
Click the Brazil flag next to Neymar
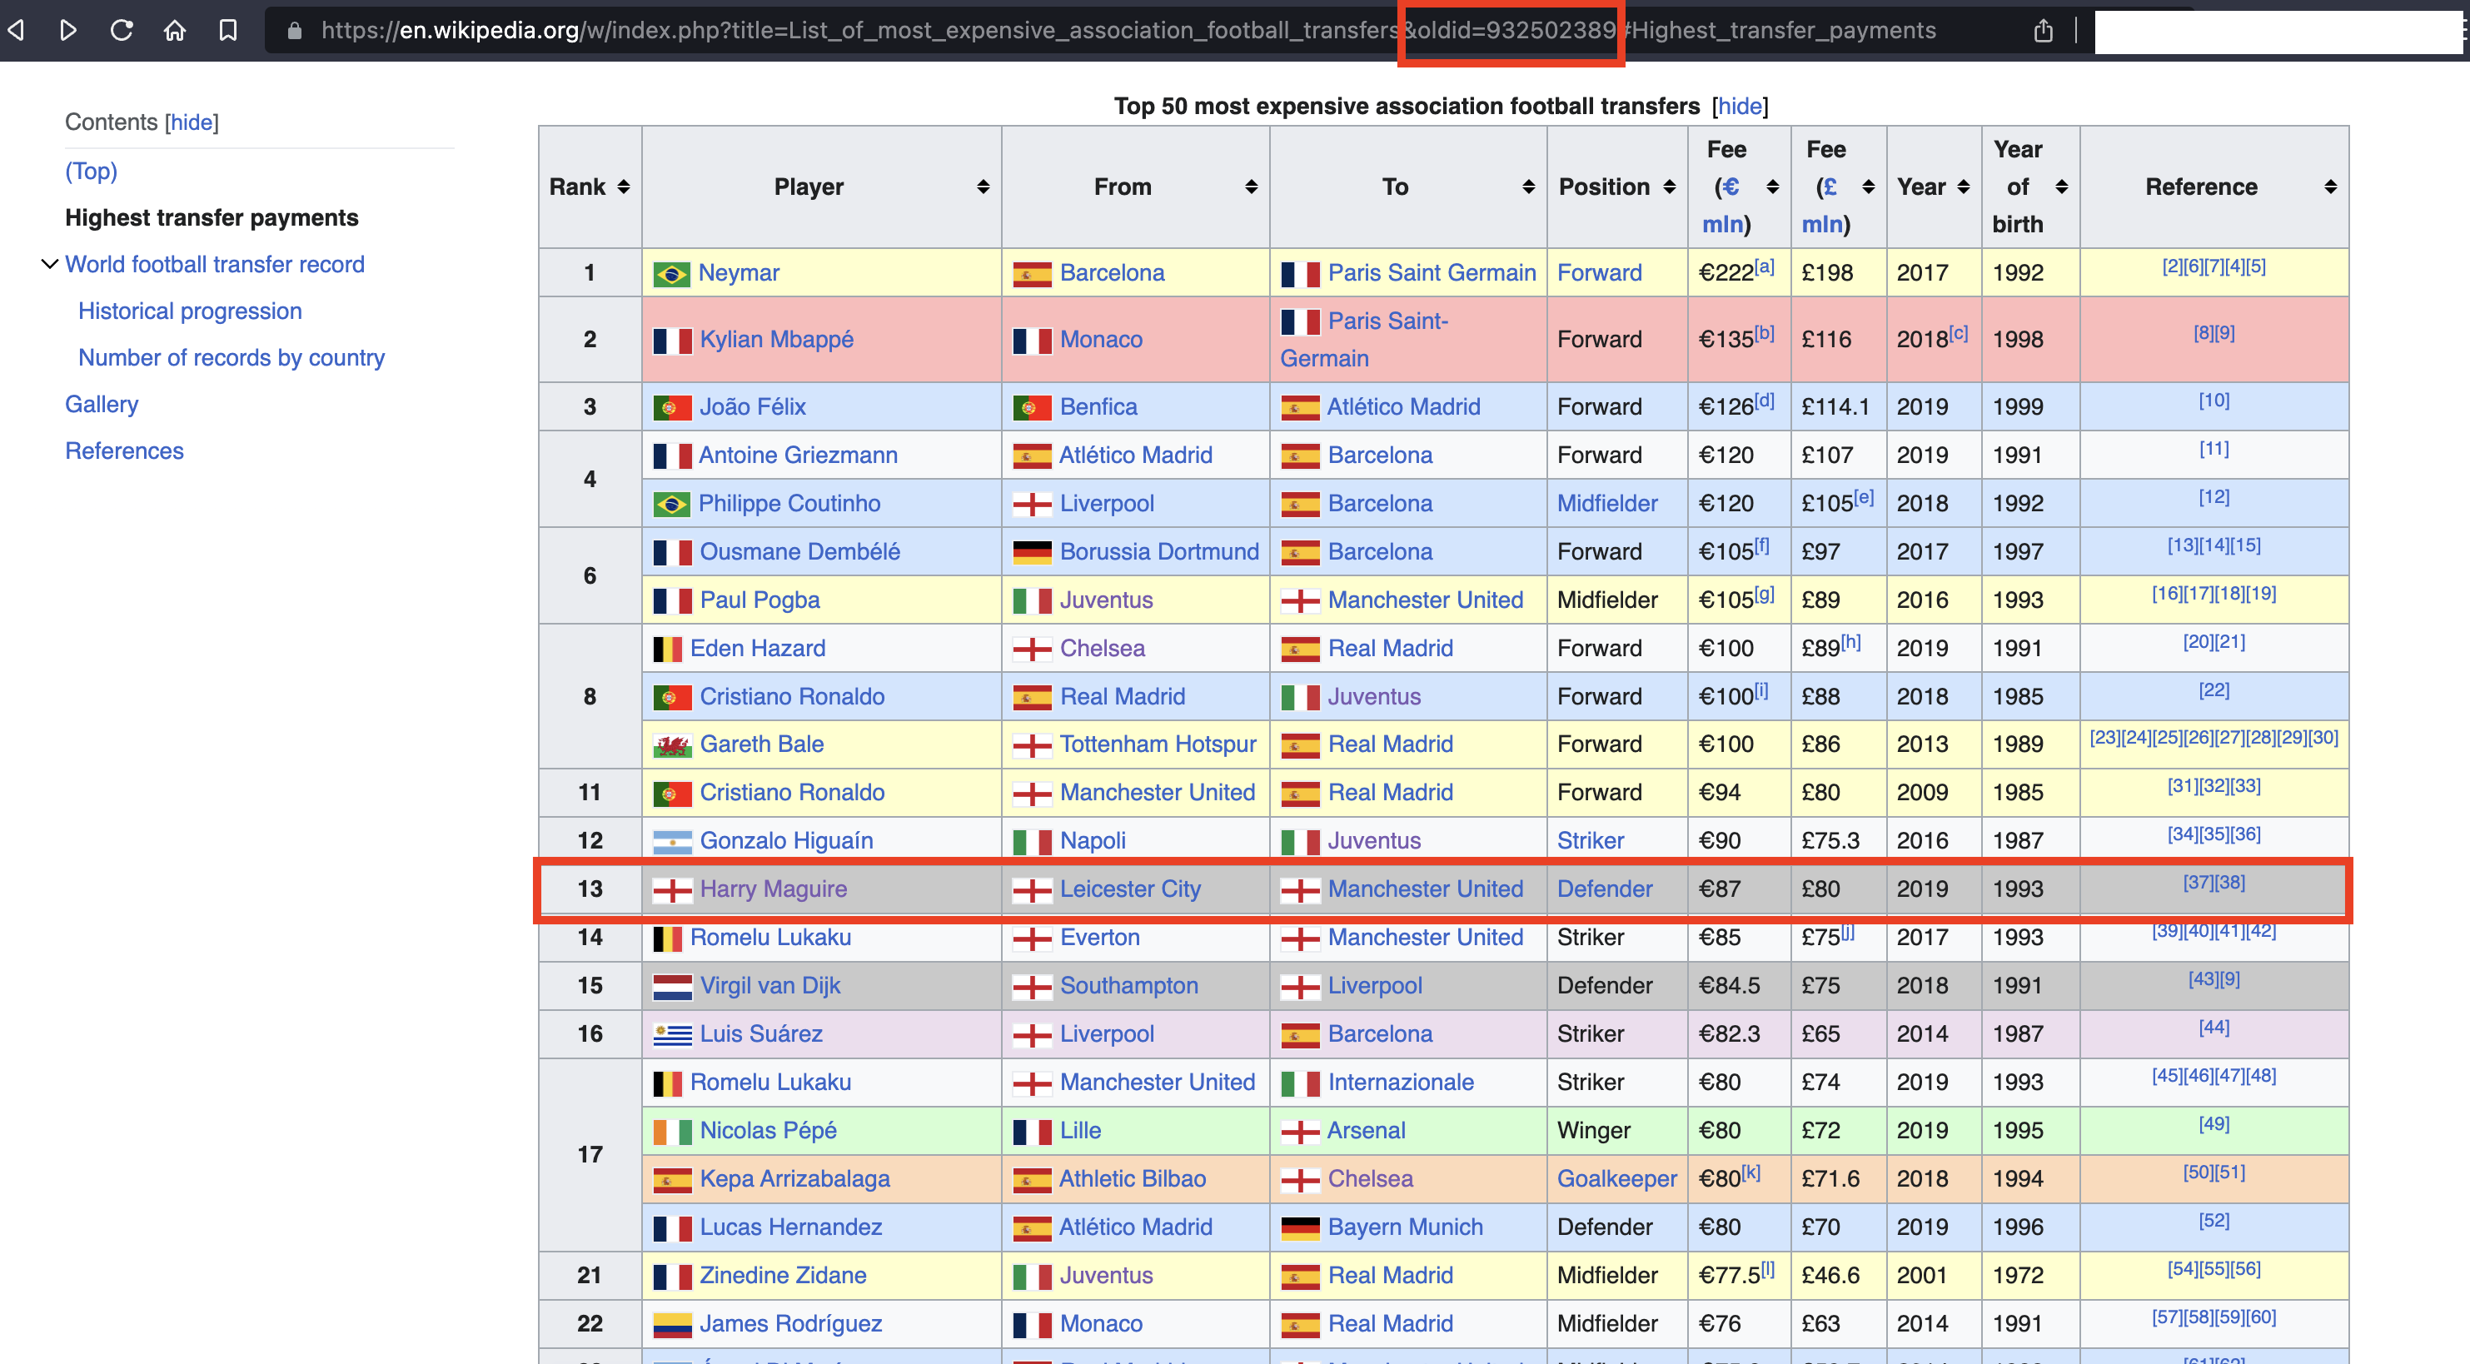[x=671, y=274]
